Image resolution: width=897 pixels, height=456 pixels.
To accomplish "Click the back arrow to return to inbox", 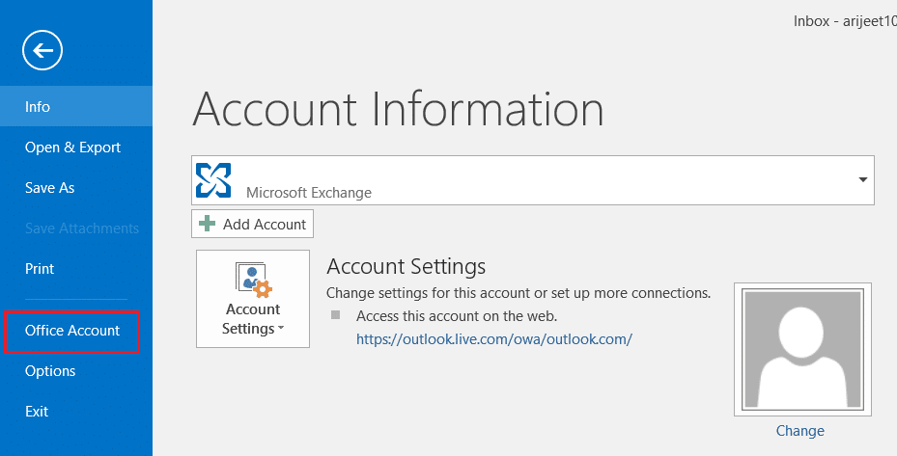I will pyautogui.click(x=42, y=50).
